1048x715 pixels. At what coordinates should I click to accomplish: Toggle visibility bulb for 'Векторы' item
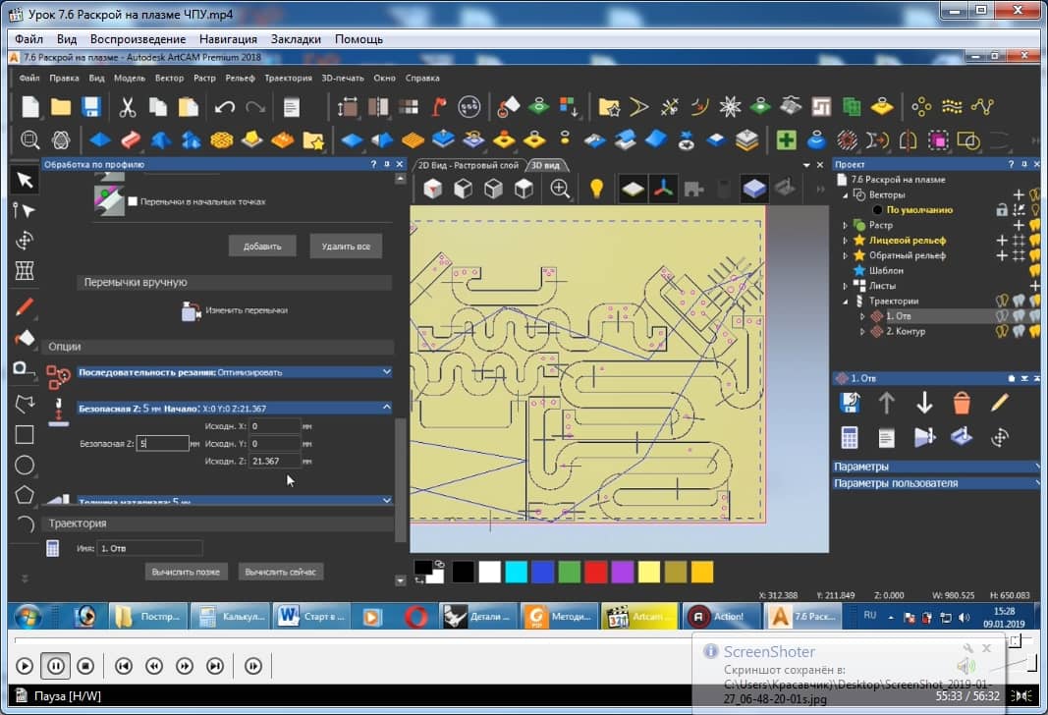(1034, 194)
